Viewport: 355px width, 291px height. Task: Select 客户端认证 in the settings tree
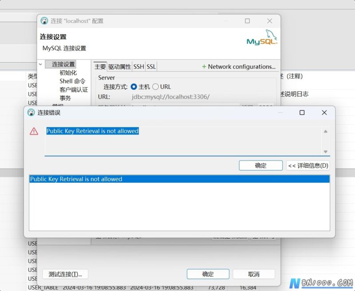(74, 90)
